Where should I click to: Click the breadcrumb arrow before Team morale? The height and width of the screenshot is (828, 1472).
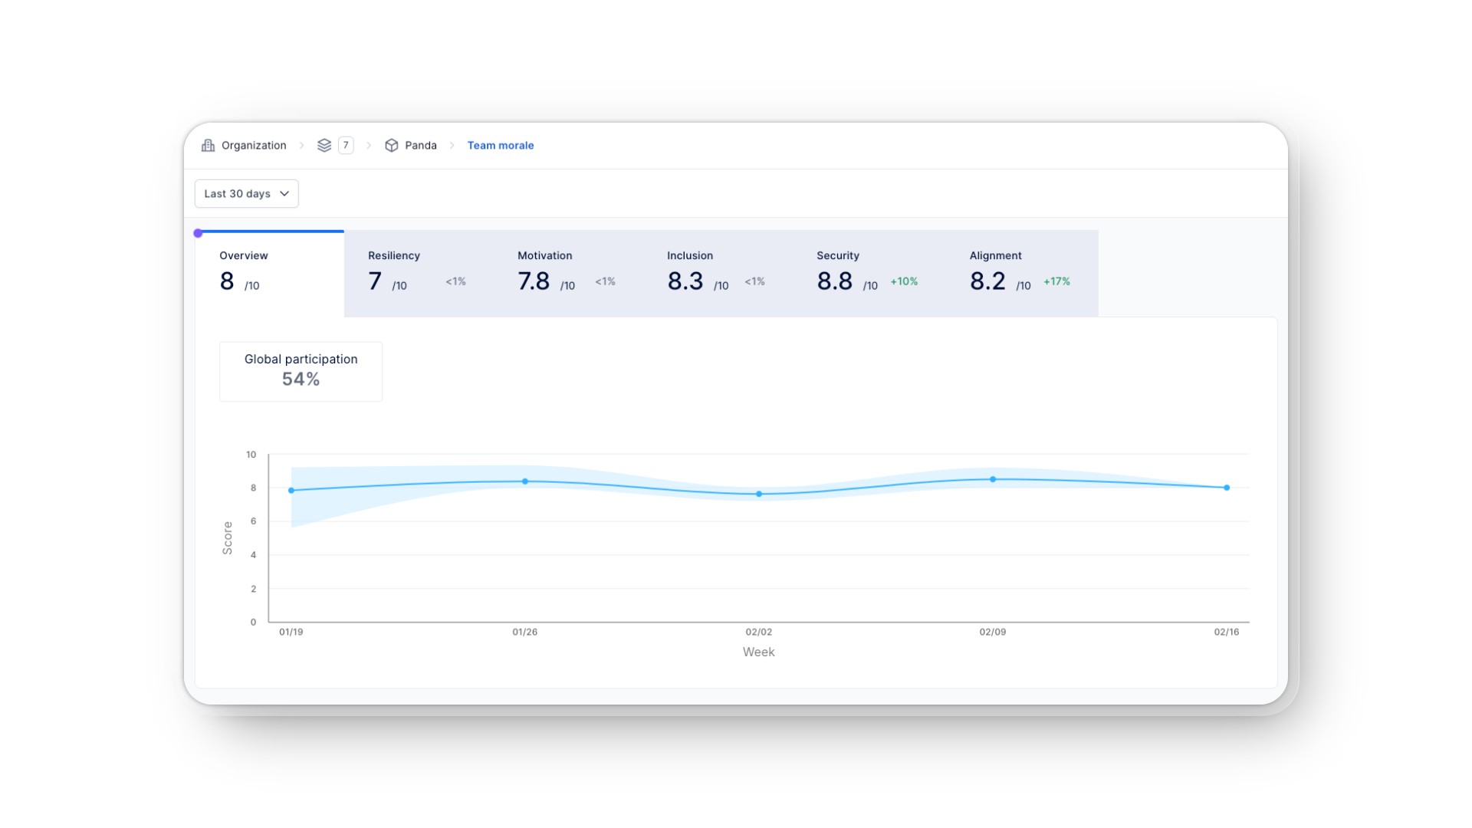click(452, 145)
